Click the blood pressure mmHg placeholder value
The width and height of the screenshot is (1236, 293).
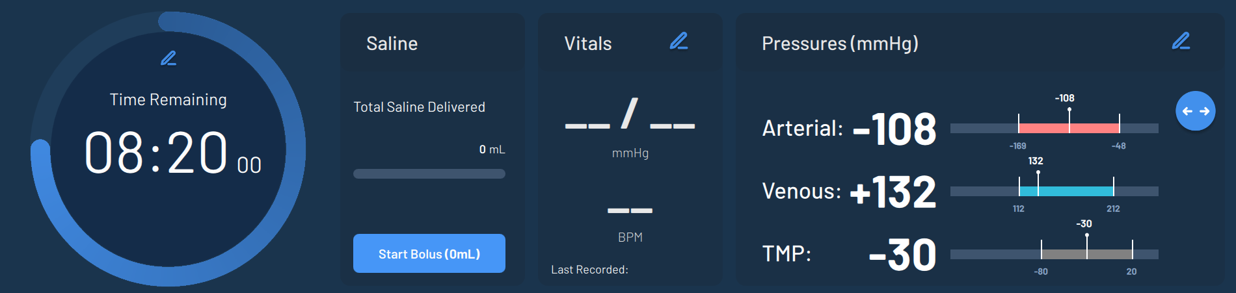coord(630,116)
